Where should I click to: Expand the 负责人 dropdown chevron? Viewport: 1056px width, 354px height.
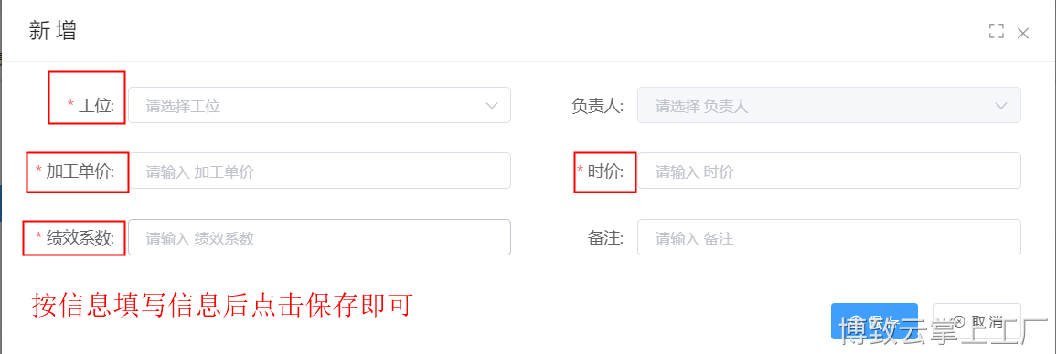pos(1001,106)
